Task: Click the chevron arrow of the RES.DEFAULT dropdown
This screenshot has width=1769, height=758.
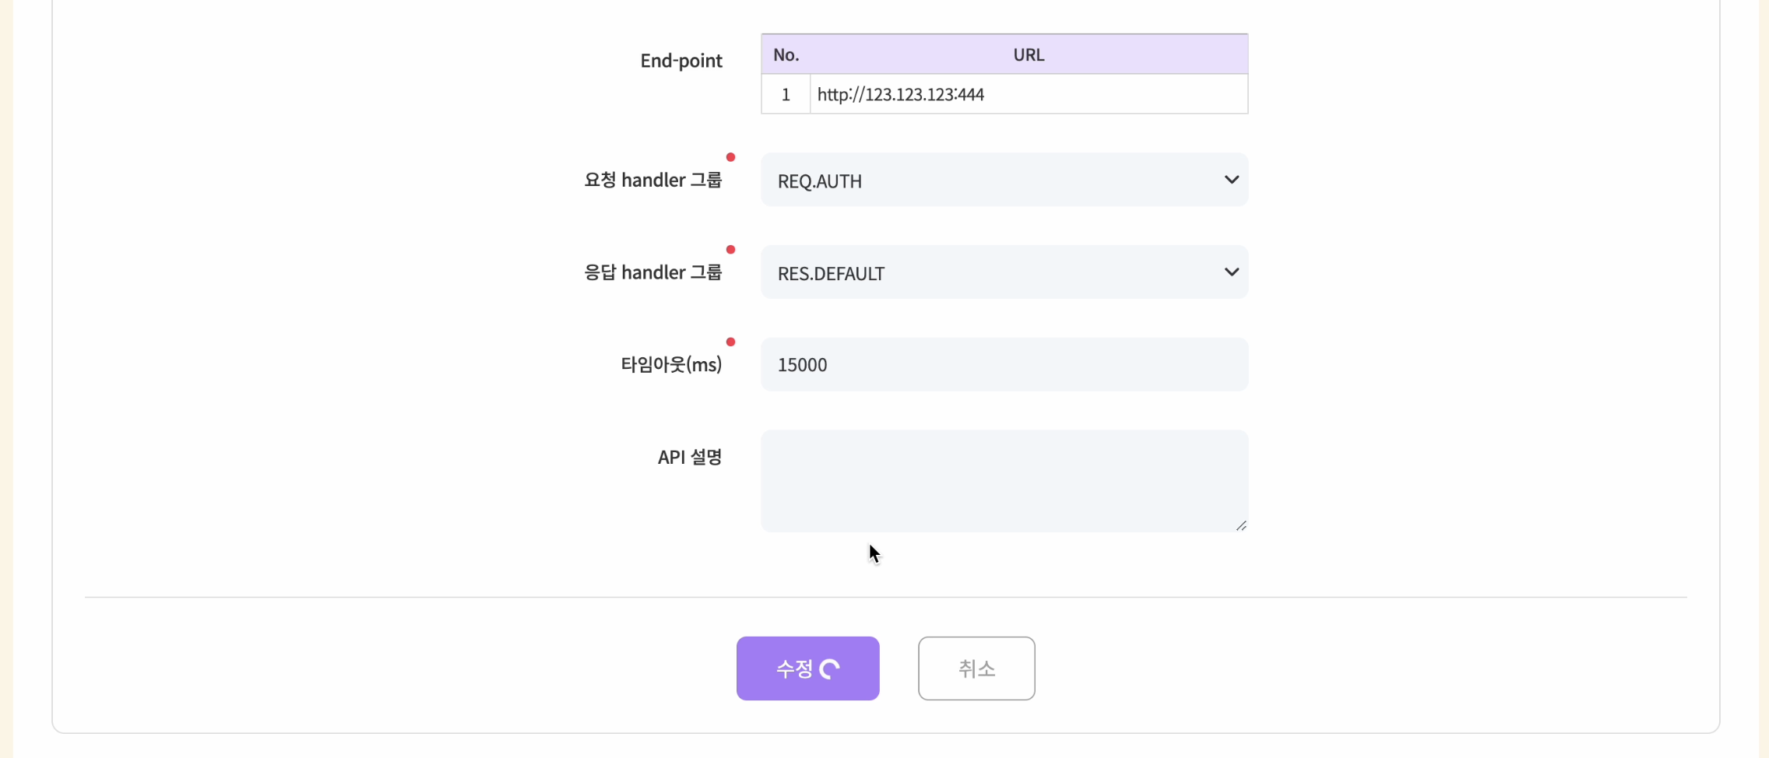Action: click(1231, 272)
